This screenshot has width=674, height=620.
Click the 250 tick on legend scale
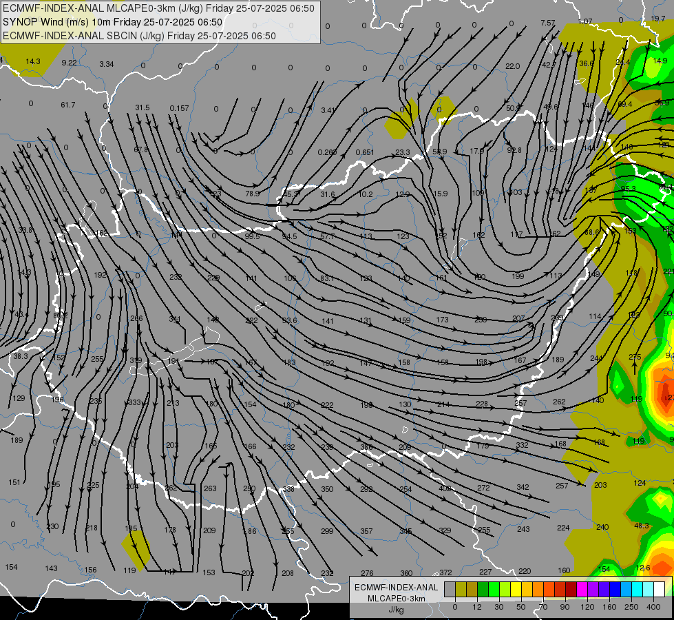click(x=631, y=607)
